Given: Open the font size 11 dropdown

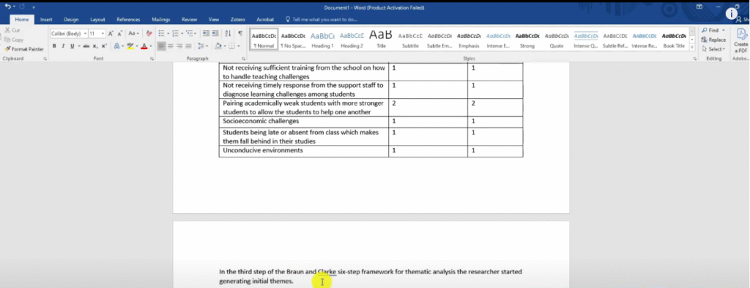Looking at the screenshot, I should pyautogui.click(x=103, y=34).
